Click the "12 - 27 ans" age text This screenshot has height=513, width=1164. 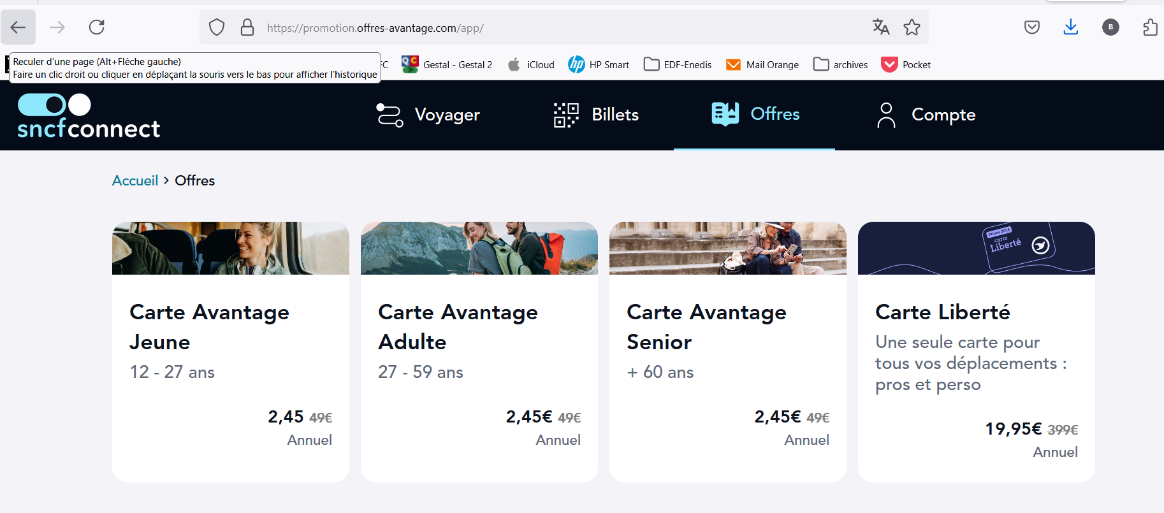[x=172, y=372]
